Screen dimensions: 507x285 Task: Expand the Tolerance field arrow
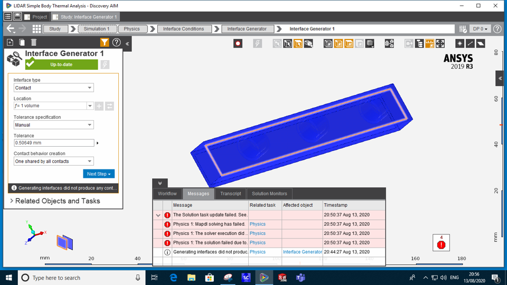point(97,143)
